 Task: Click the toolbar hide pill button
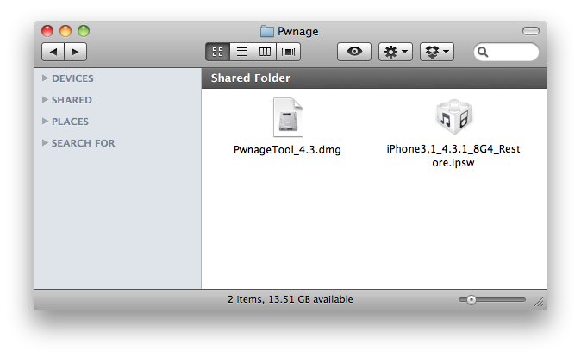[530, 31]
